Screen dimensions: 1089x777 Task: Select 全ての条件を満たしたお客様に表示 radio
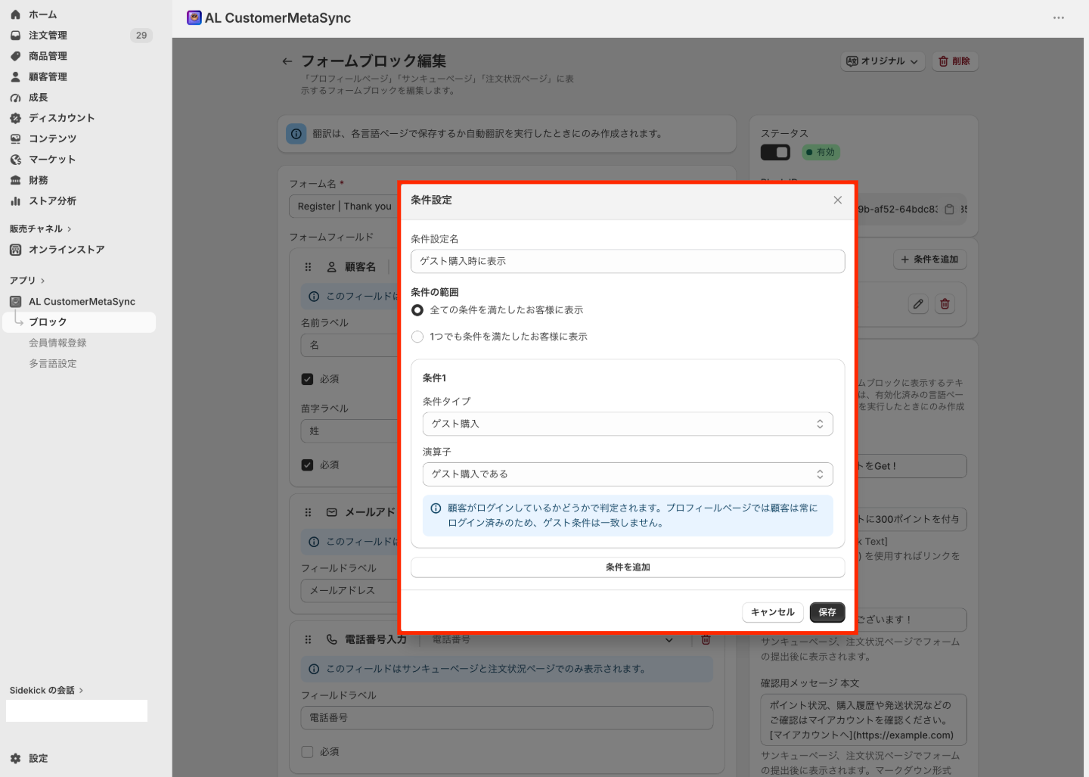(x=417, y=310)
